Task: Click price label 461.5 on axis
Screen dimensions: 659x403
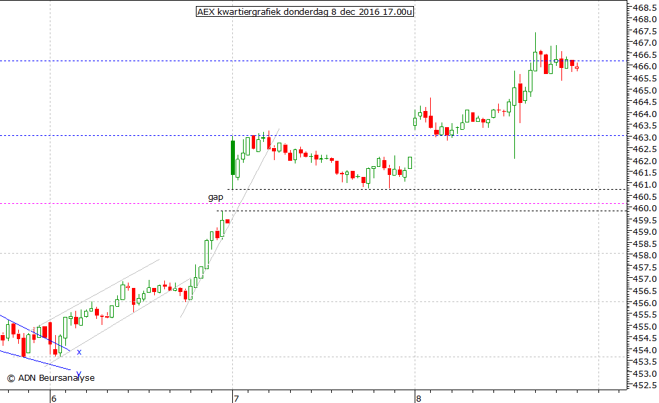Action: tap(645, 173)
